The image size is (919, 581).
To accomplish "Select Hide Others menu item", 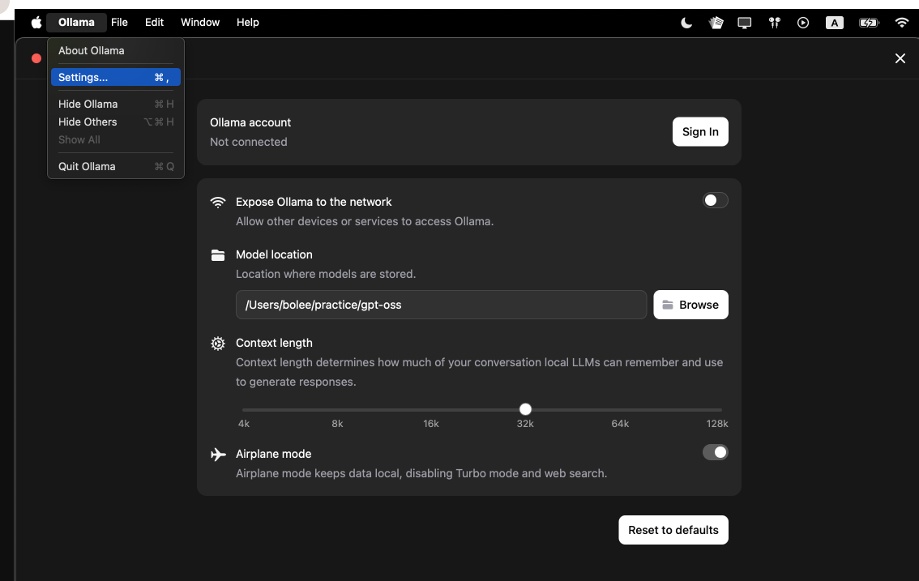I will click(115, 122).
